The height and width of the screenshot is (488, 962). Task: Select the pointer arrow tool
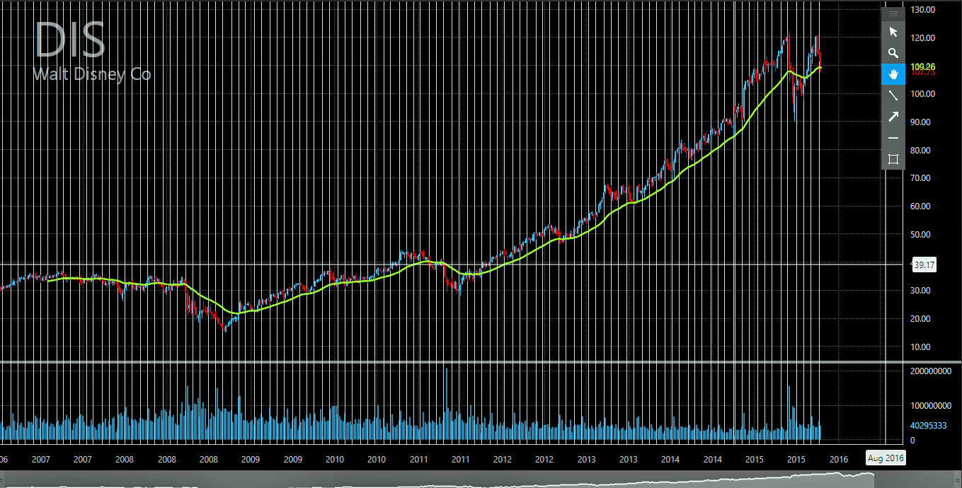click(893, 32)
